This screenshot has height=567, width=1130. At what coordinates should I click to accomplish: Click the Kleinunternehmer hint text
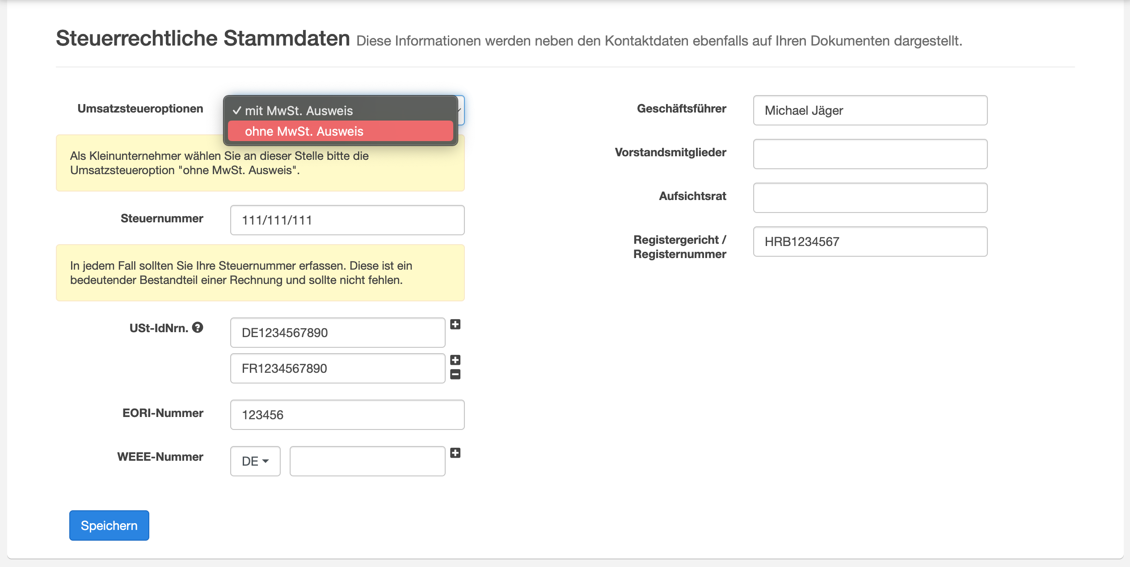pos(219,163)
